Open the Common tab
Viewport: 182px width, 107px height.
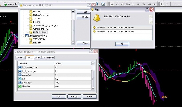click(x=21, y=58)
